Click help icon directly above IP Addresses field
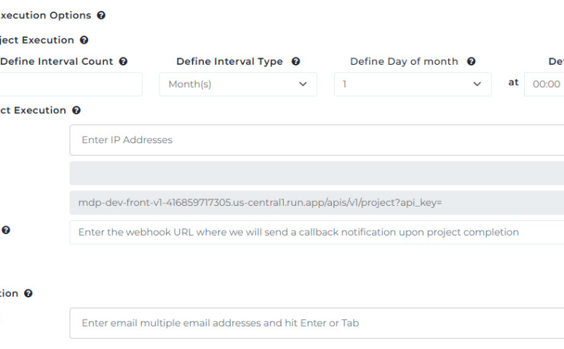 (76, 111)
